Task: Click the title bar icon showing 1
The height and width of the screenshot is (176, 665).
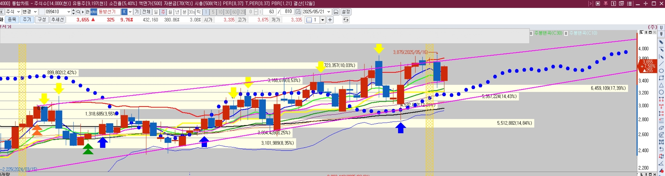Action: [x=613, y=3]
